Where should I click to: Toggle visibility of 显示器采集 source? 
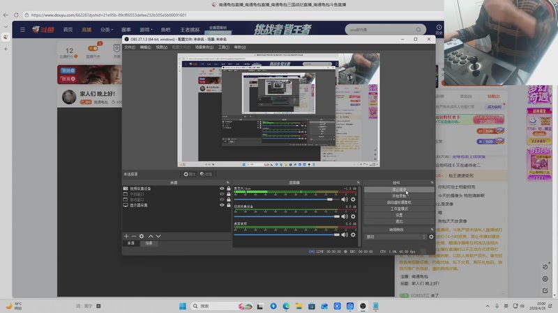(222, 205)
